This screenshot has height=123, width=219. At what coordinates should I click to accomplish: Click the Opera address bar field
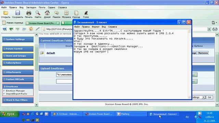[x=126, y=29]
